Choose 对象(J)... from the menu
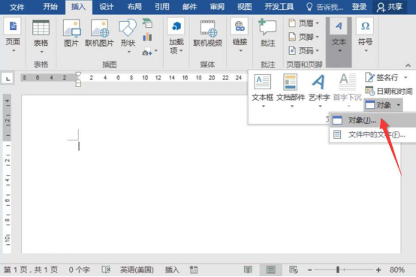 click(x=372, y=120)
